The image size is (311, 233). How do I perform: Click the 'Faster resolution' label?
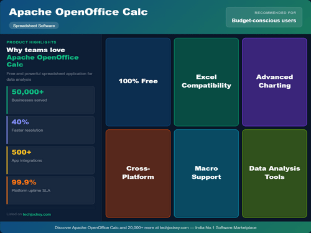[x=27, y=130]
